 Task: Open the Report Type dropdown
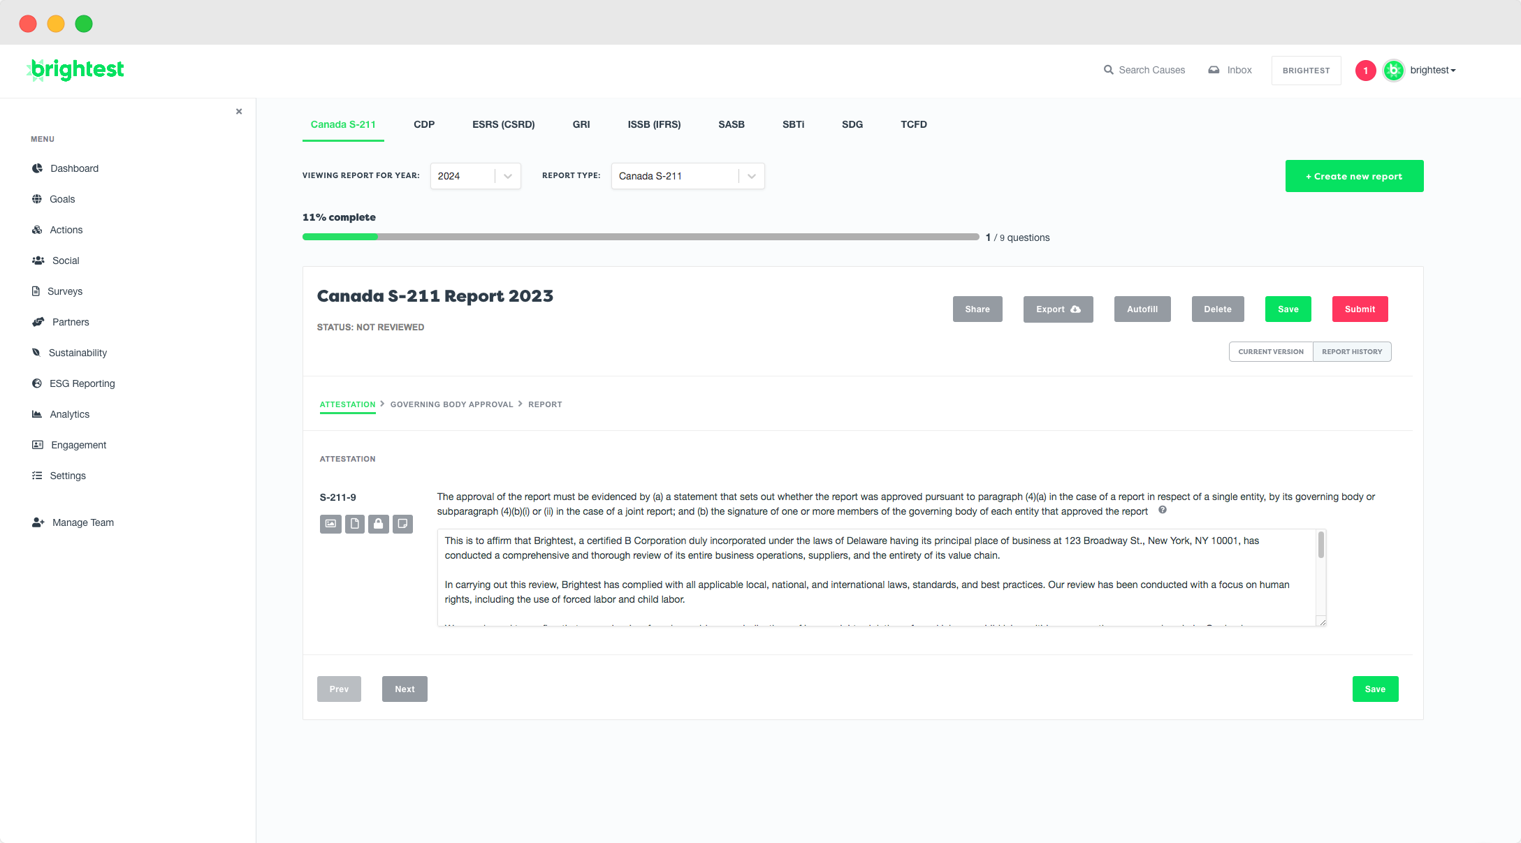pyautogui.click(x=687, y=176)
